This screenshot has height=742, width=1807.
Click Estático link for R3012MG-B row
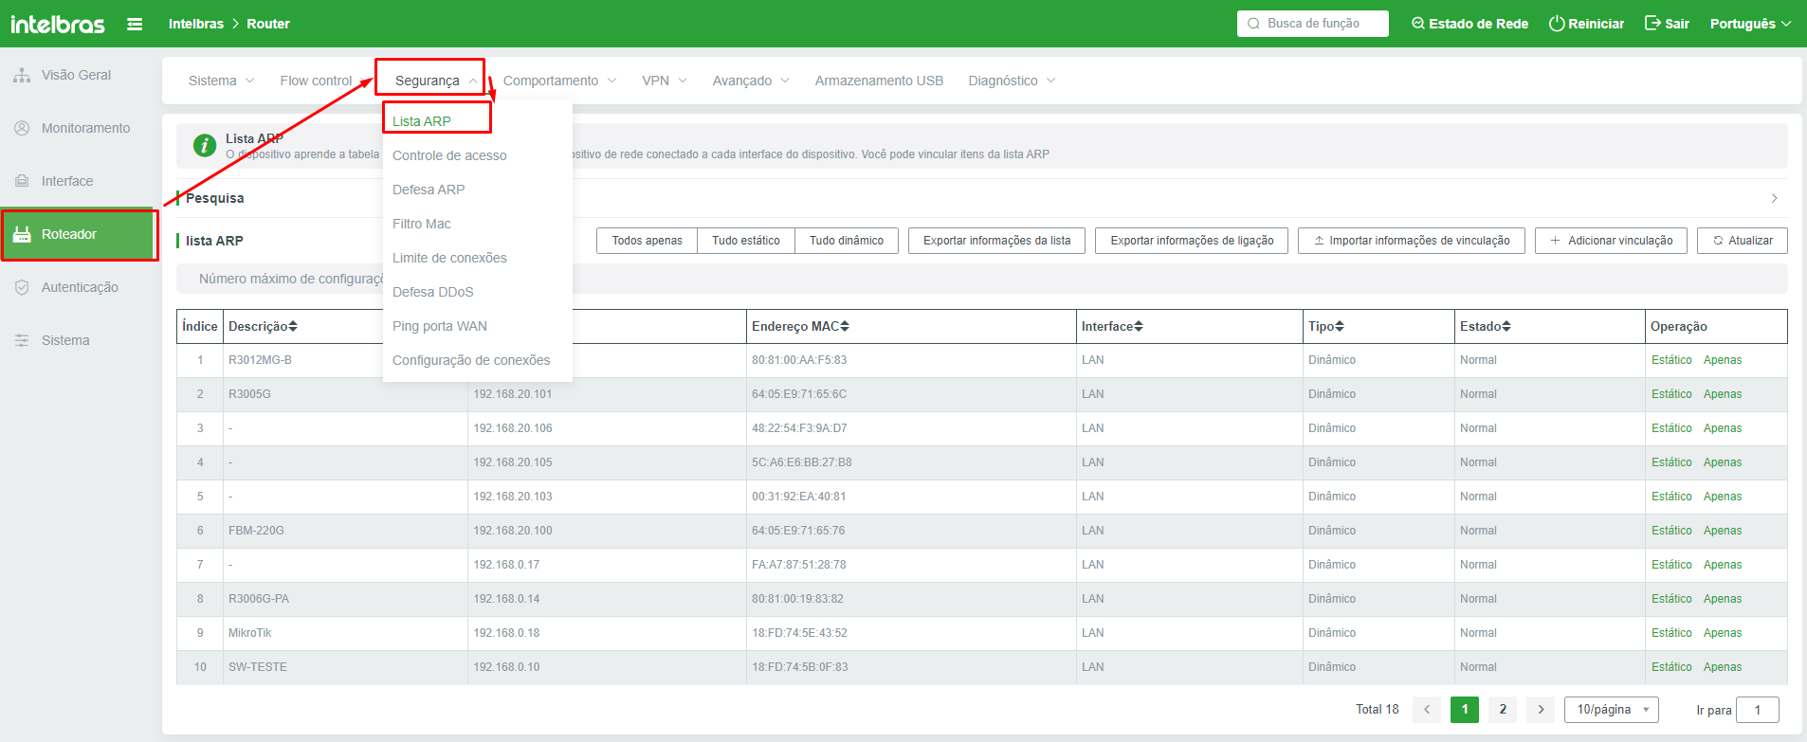point(1671,360)
